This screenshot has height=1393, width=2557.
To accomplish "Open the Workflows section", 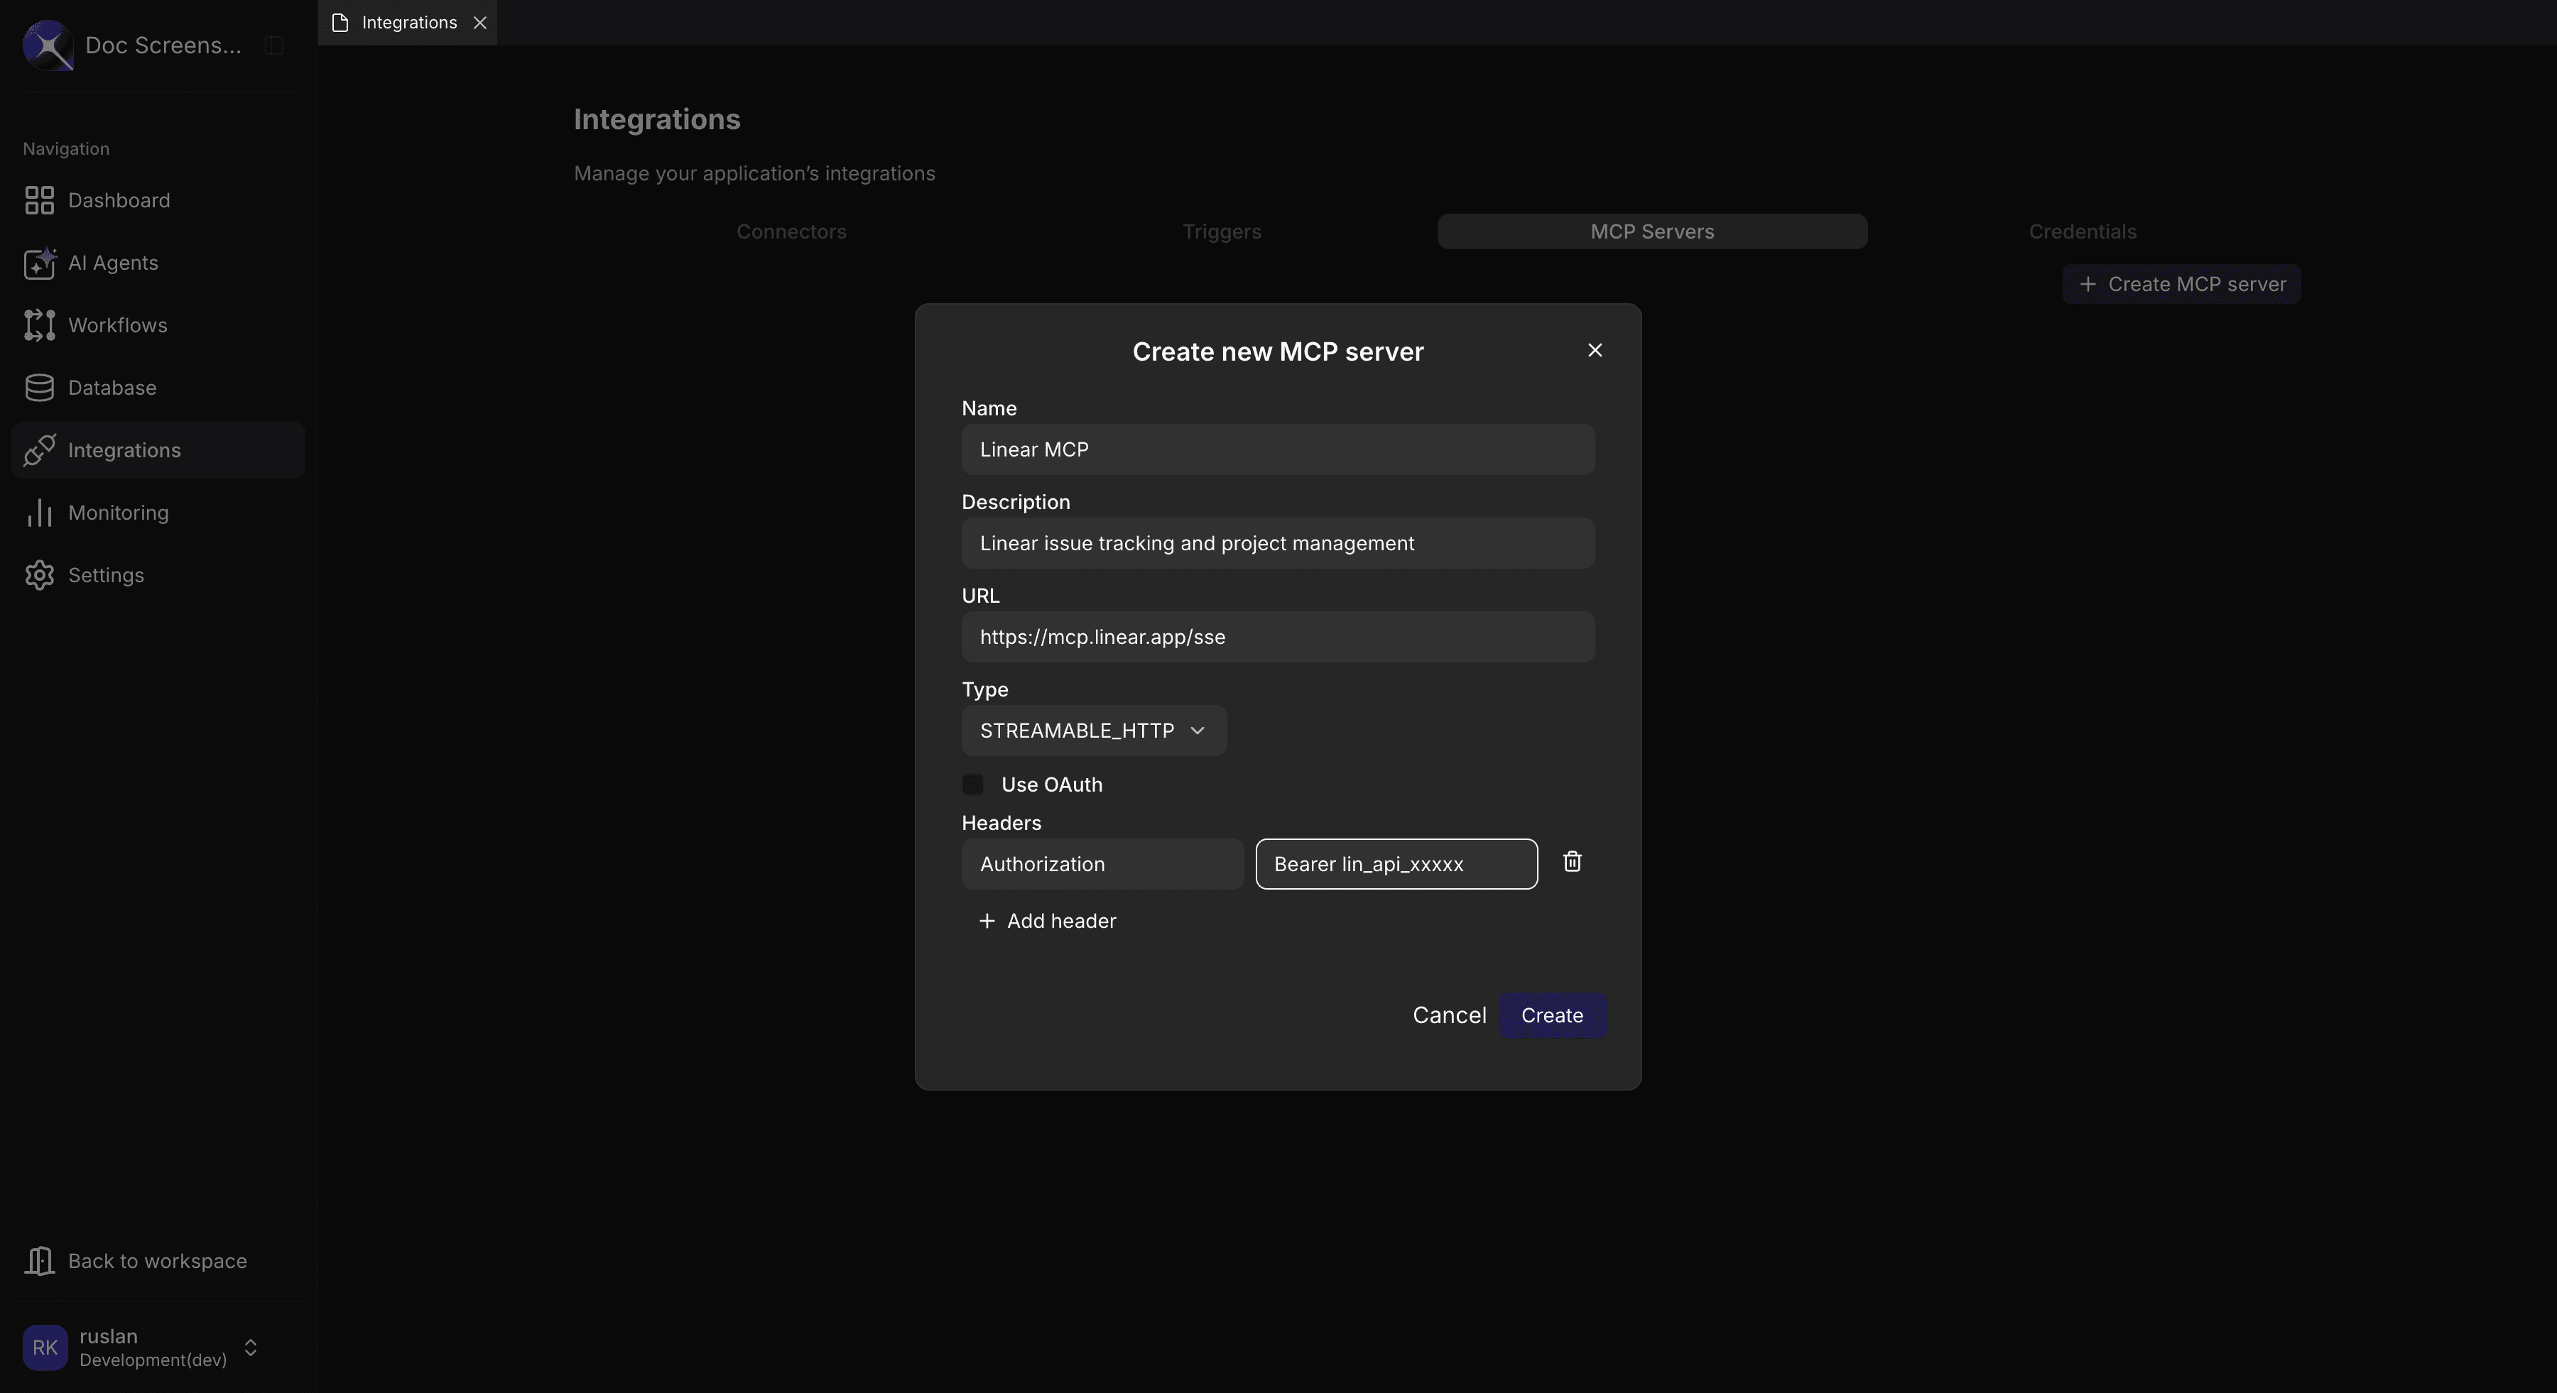I will coord(117,325).
